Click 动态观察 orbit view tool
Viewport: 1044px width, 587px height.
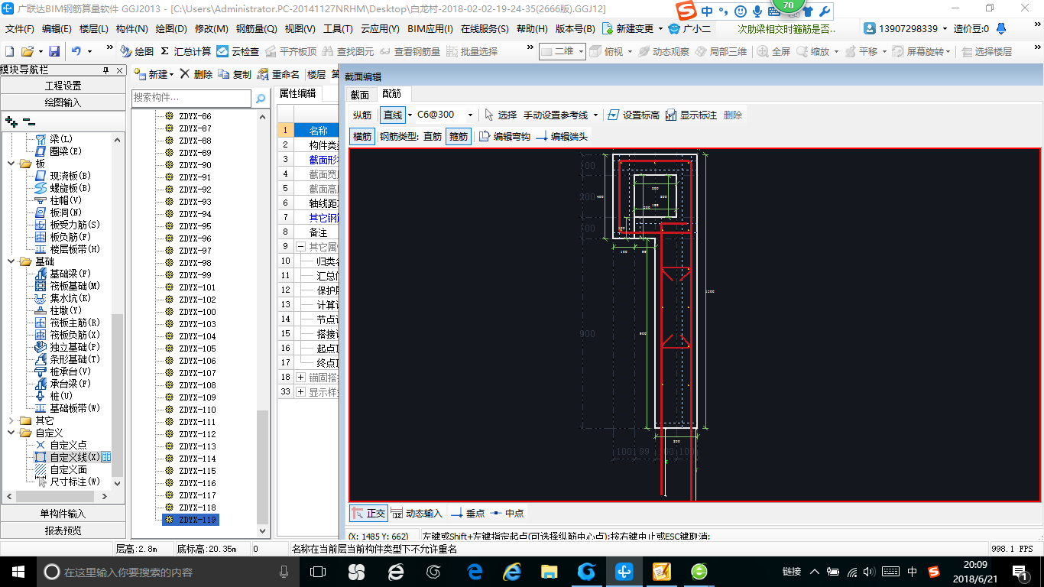pos(664,51)
